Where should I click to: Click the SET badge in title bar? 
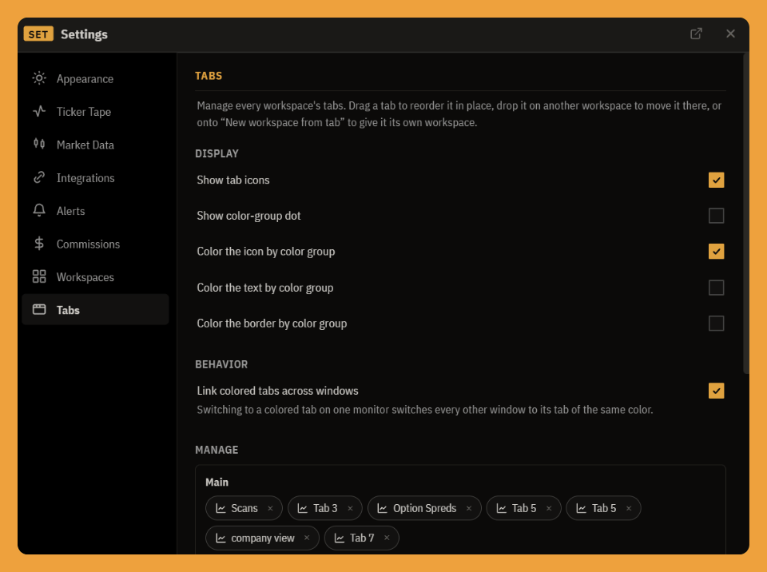point(38,34)
